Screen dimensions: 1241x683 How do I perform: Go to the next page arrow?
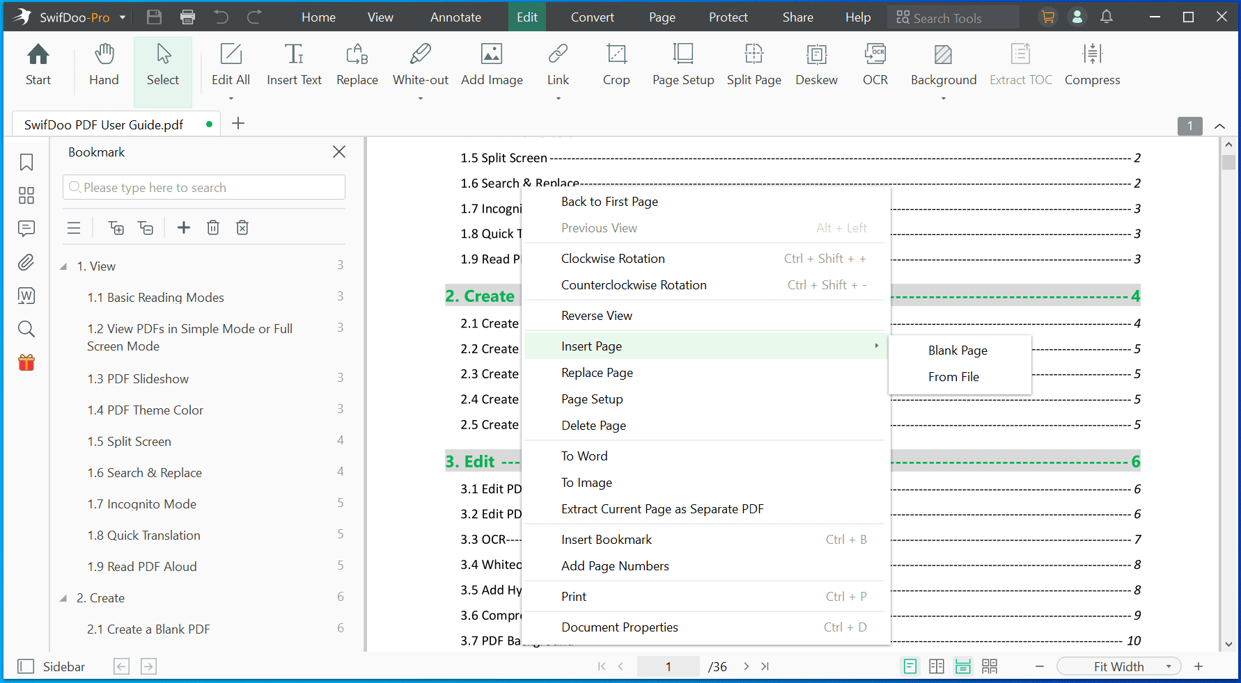[746, 666]
